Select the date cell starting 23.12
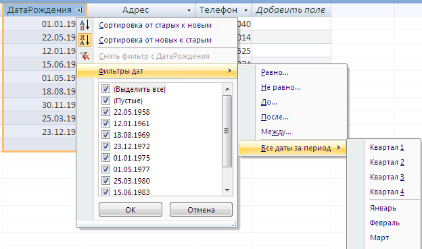The image size is (422, 249). click(x=41, y=132)
